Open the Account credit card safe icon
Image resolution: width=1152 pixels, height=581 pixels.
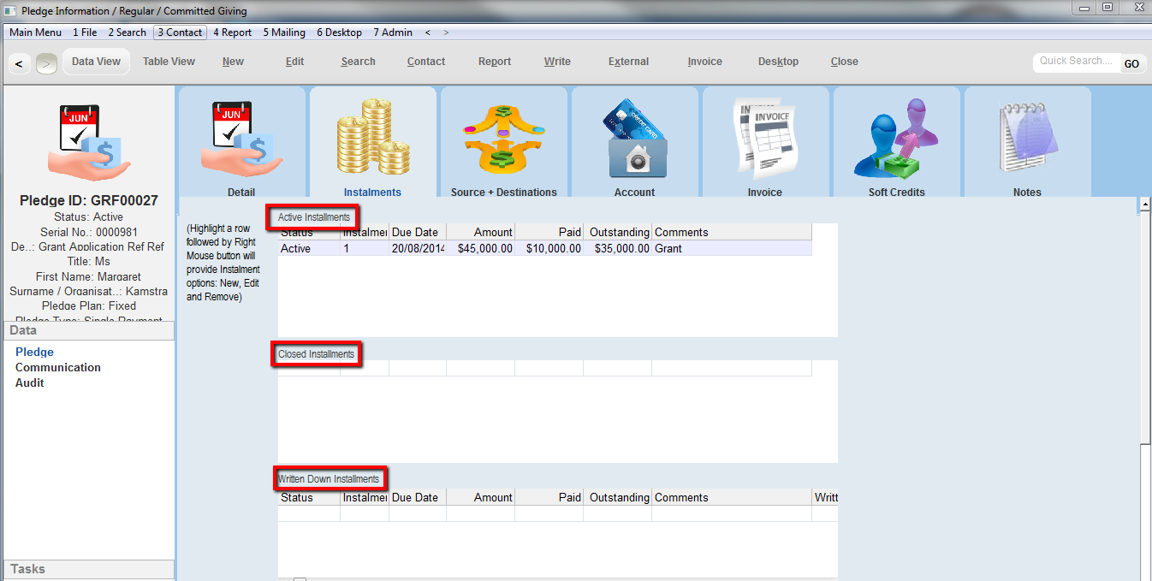pyautogui.click(x=634, y=139)
